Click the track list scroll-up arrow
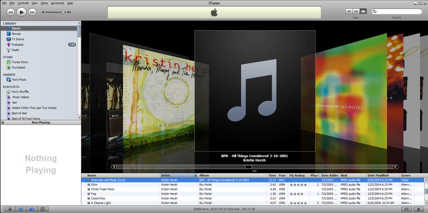 [x=426, y=180]
